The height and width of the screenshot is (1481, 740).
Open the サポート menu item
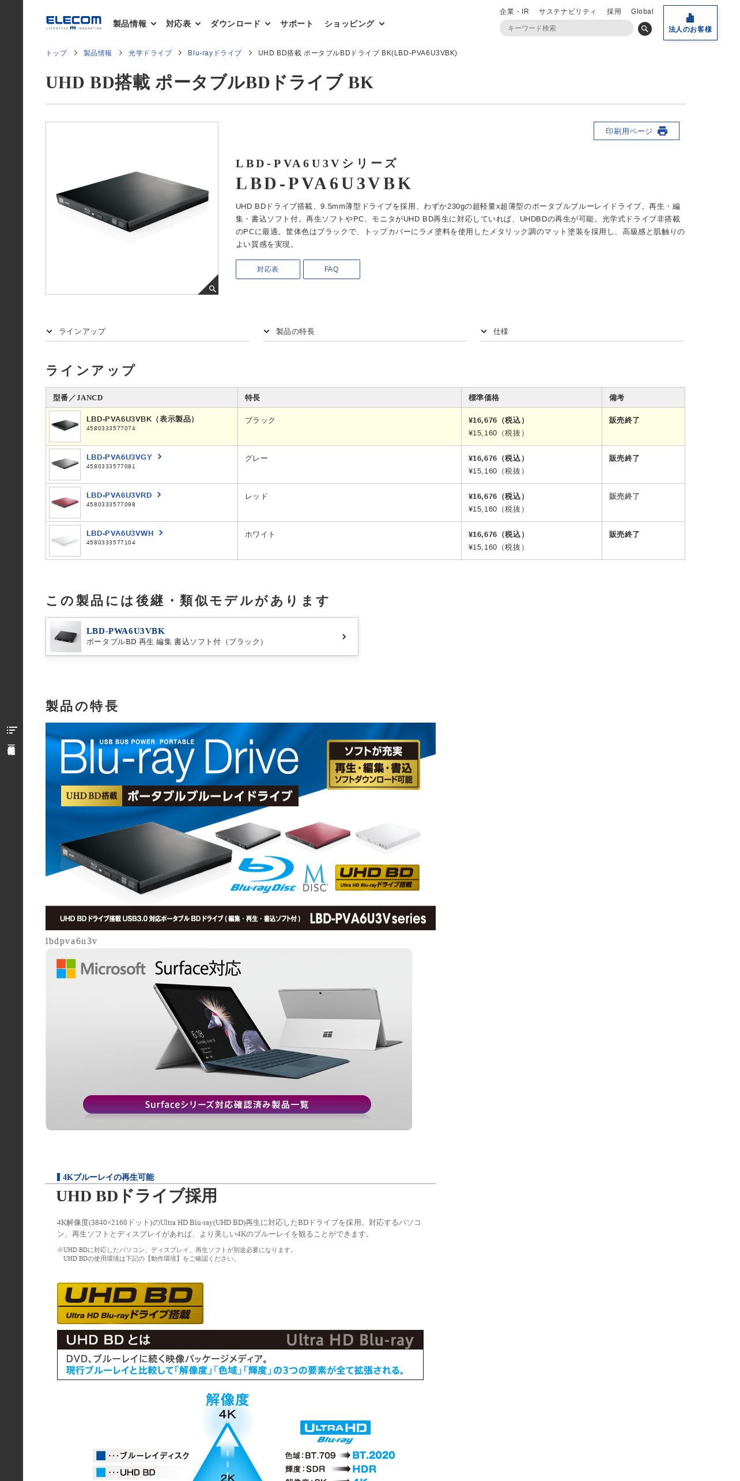(x=296, y=24)
